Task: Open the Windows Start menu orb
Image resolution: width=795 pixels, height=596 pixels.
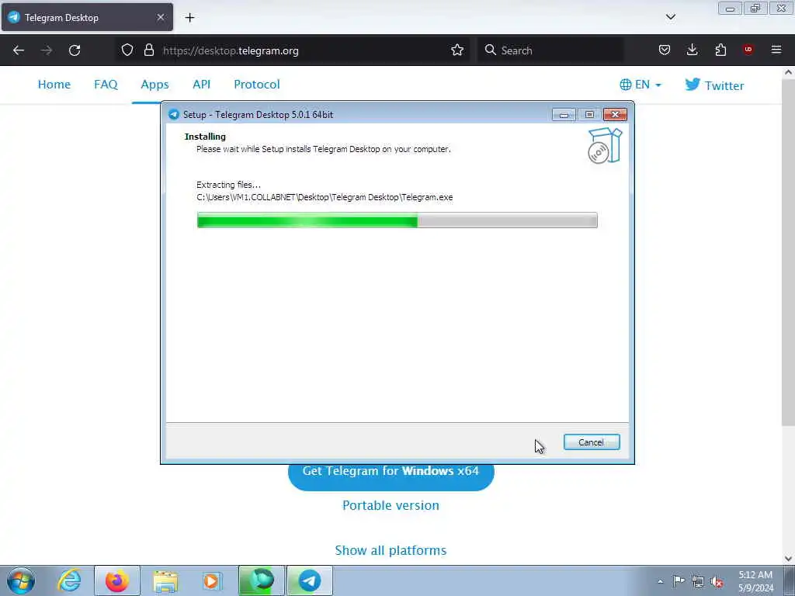Action: [21, 580]
